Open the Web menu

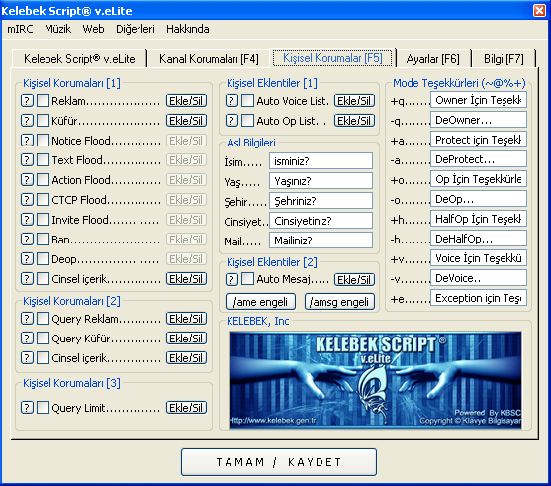pos(93,29)
